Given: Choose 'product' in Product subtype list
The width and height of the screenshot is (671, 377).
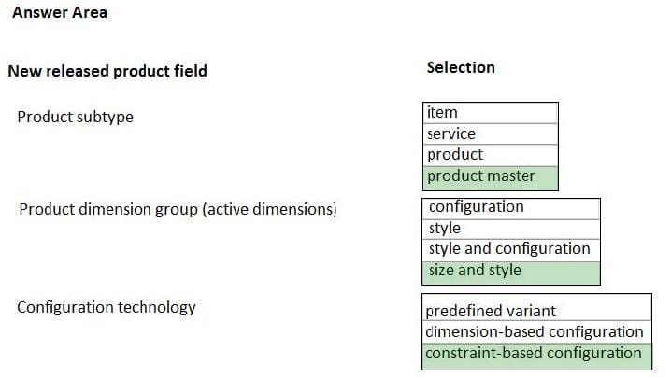Looking at the screenshot, I should click(x=491, y=155).
